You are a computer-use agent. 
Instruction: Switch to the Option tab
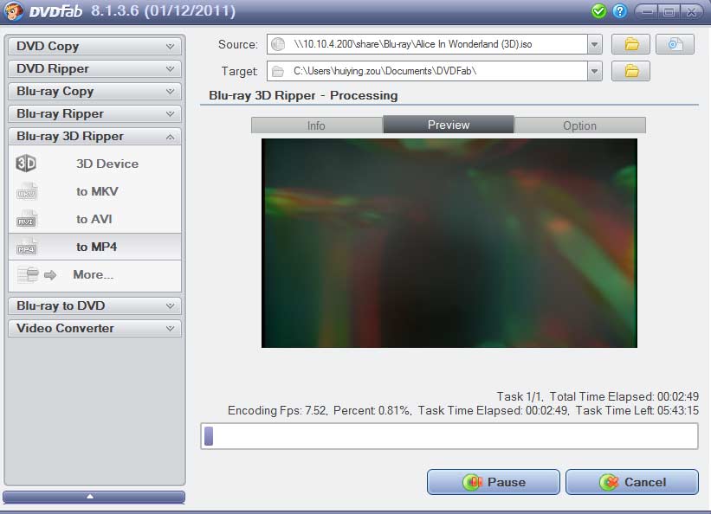580,125
